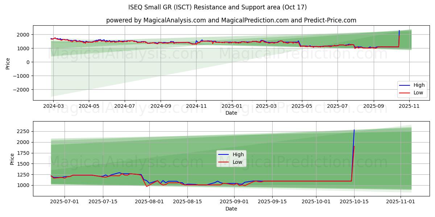Click the Price y-axis label of bottom chart

pyautogui.click(x=12, y=159)
